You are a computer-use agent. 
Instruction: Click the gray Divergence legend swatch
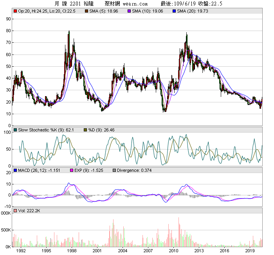(114, 170)
